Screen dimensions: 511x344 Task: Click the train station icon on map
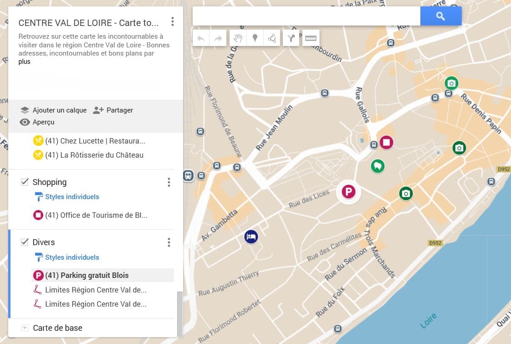pos(189,176)
